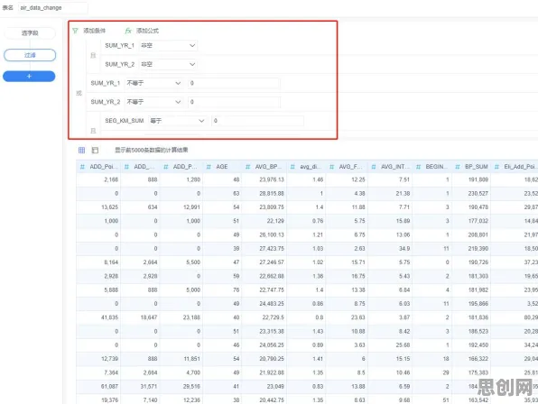The image size is (538, 404).
Task: Open the SUM_YR_2 non-empty operator dropdown
Action: pyautogui.click(x=168, y=64)
